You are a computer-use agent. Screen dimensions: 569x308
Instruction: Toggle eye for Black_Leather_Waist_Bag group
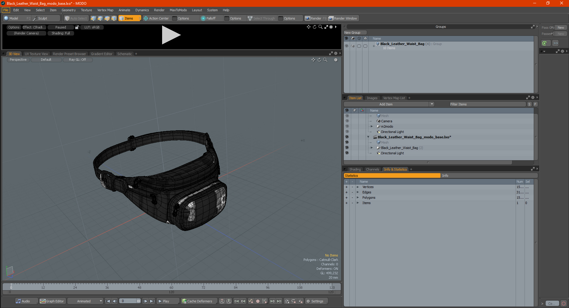click(x=346, y=46)
